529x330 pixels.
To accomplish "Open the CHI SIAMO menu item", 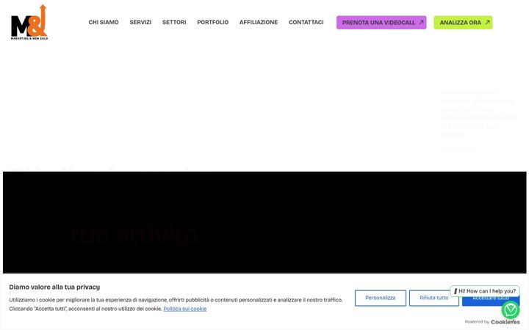I will click(104, 22).
